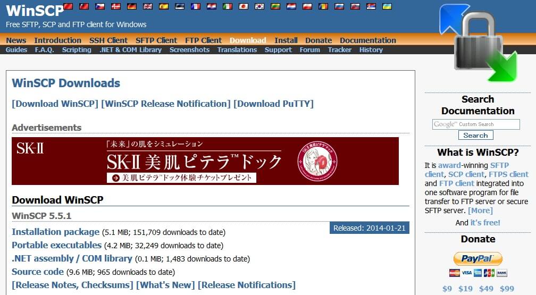536x295 pixels.
Task: Open the SK-II advertisement banner
Action: [205, 161]
